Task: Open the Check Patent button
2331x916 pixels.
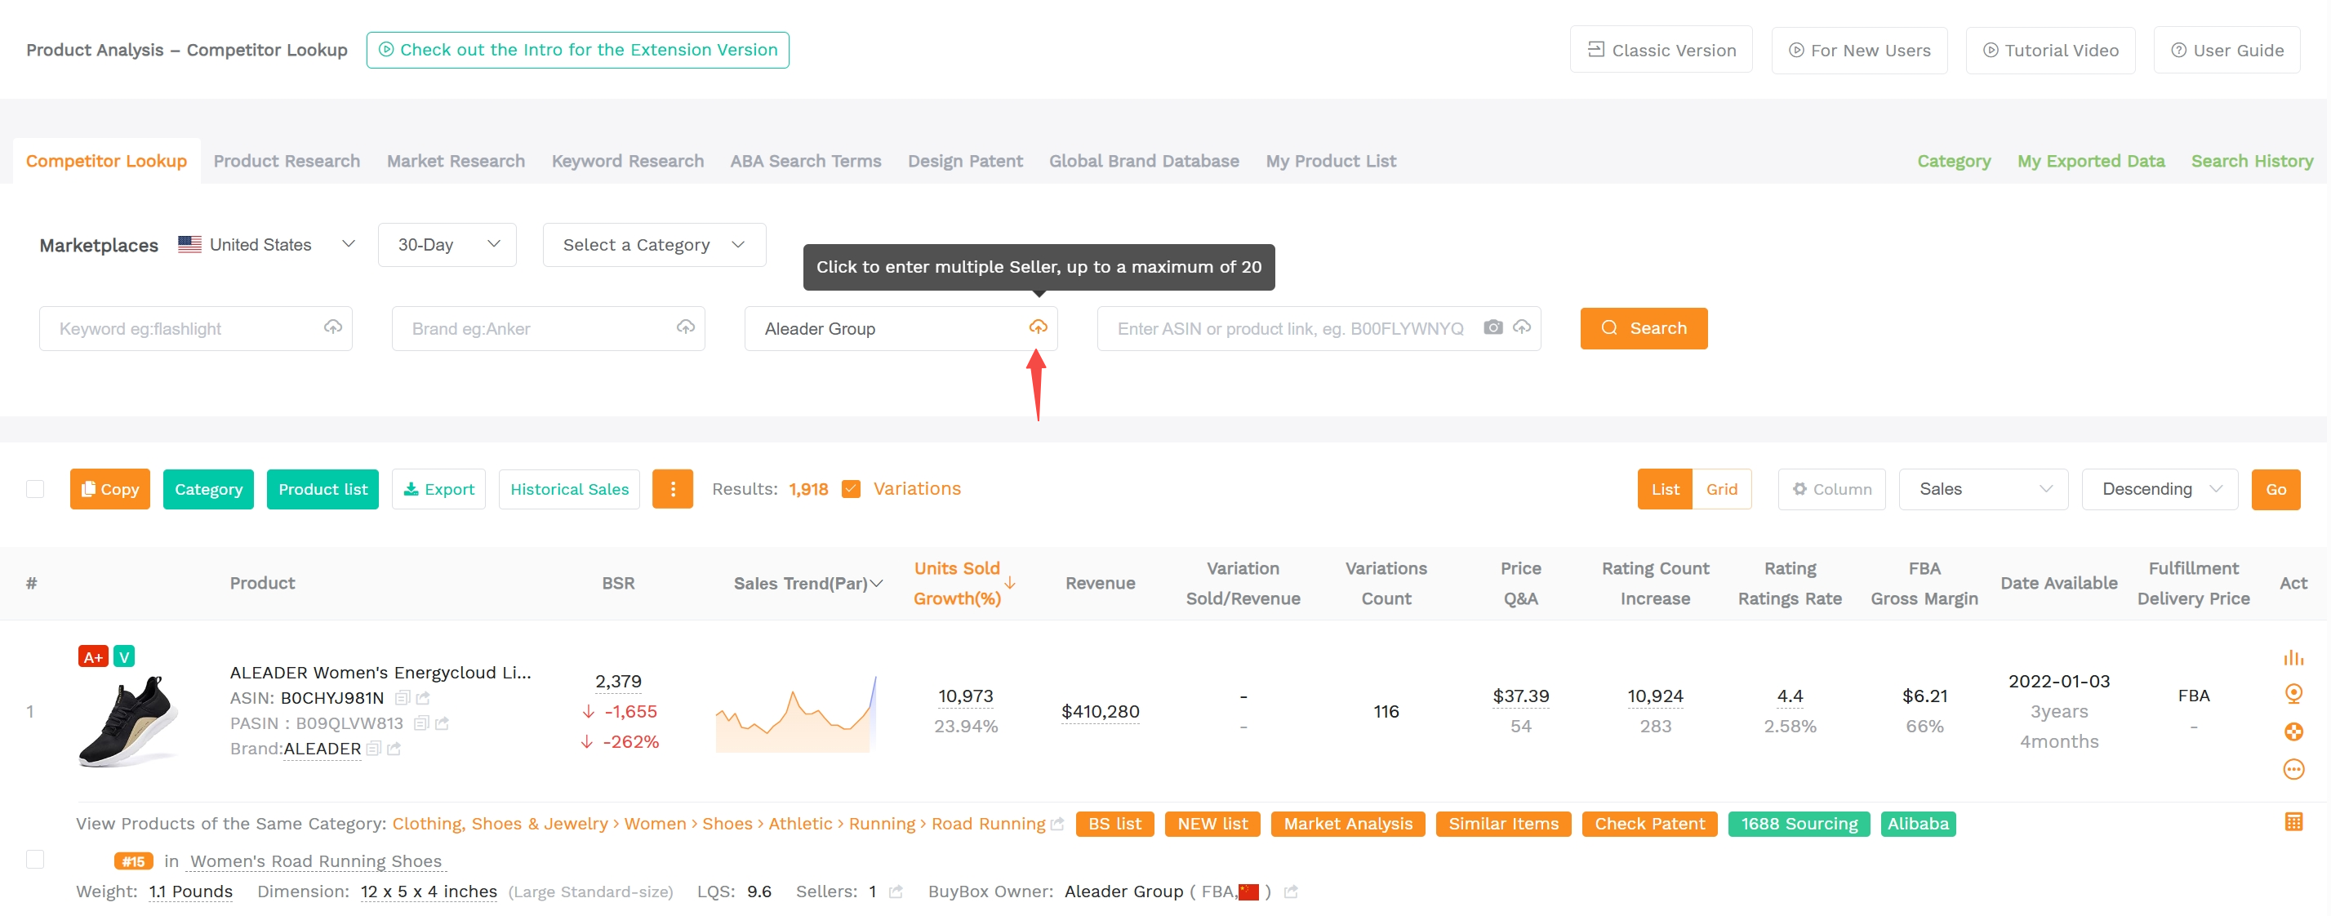Action: 1649,824
